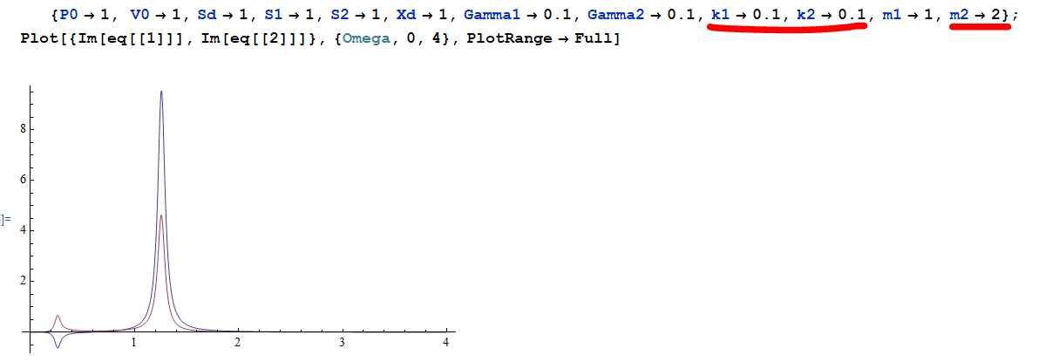Image resolution: width=1039 pixels, height=362 pixels.
Task: Click the 'Xd → 1' replacement rule
Action: [x=424, y=15]
